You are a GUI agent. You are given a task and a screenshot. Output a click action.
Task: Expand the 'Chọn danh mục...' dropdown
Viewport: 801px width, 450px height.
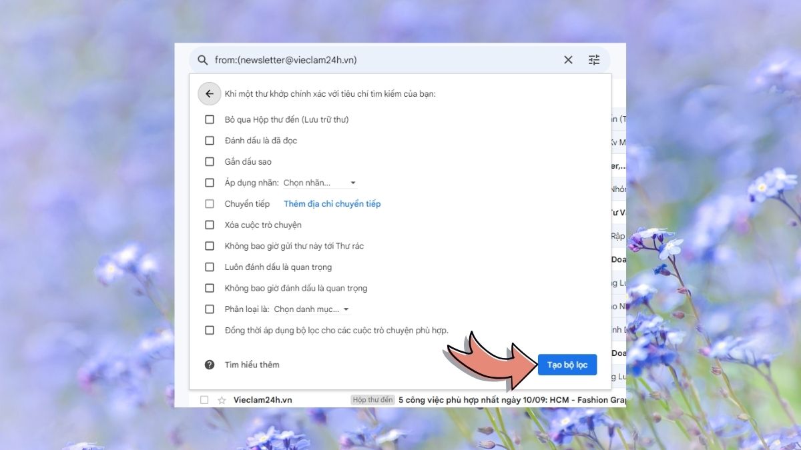(311, 309)
